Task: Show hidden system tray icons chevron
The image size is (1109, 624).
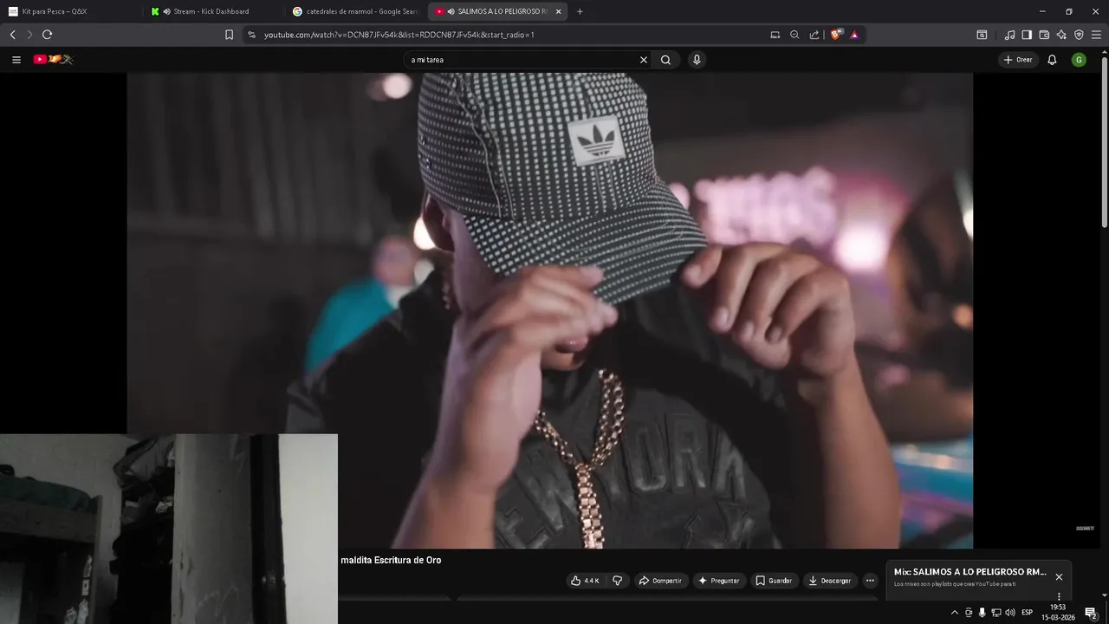Action: 955,613
